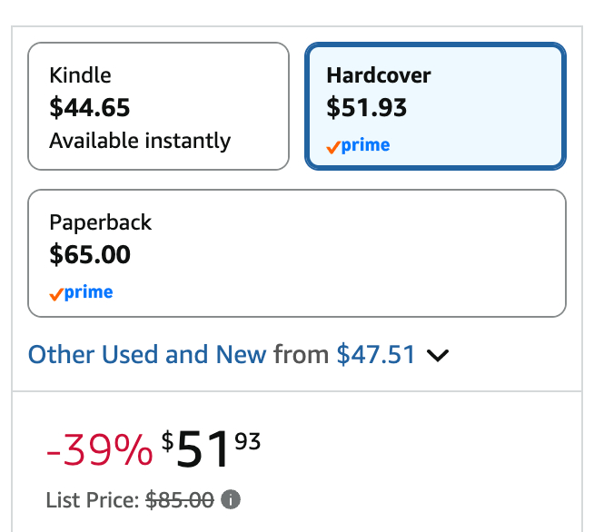The image size is (594, 532).
Task: Open the Other Used and New link
Action: coord(147,354)
